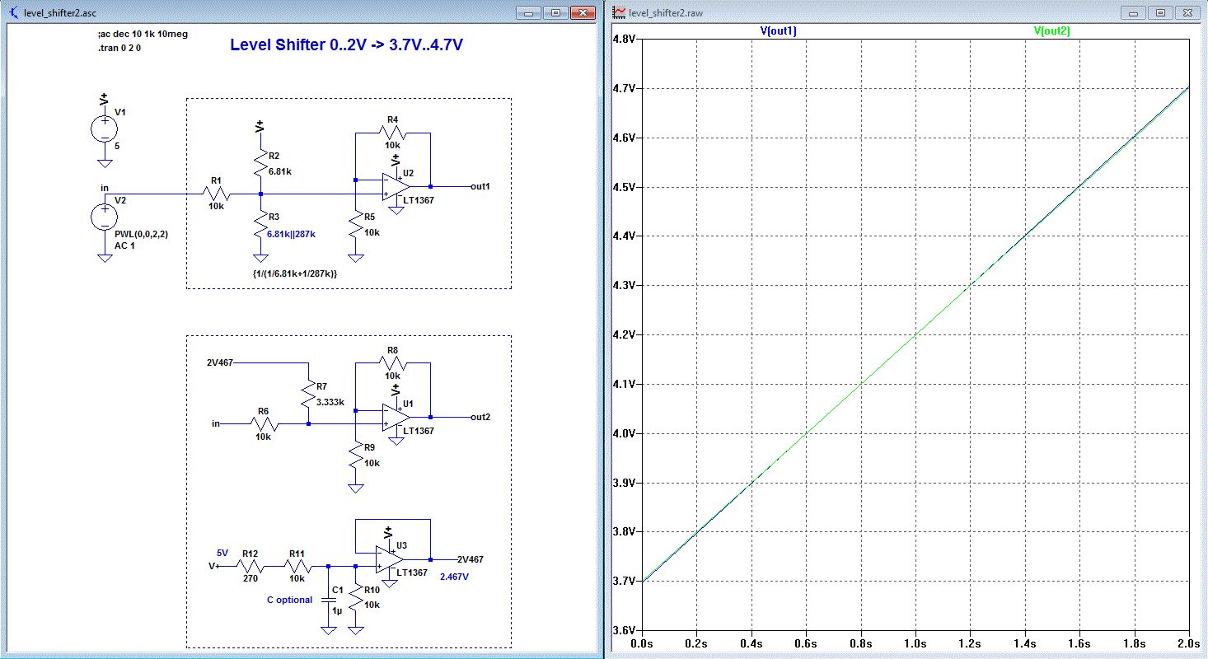Click the V1 5V voltage source

click(x=105, y=129)
